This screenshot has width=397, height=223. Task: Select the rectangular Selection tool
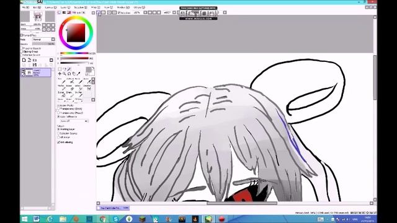(60, 69)
